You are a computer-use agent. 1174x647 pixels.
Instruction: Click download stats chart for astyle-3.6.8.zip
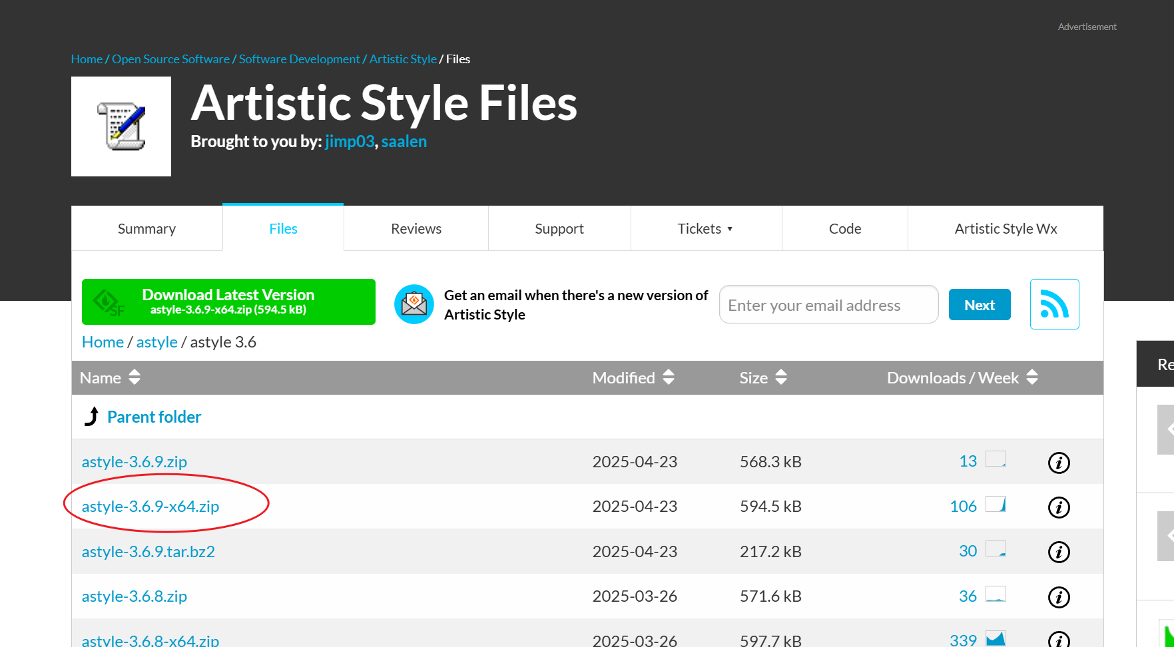pyautogui.click(x=996, y=594)
